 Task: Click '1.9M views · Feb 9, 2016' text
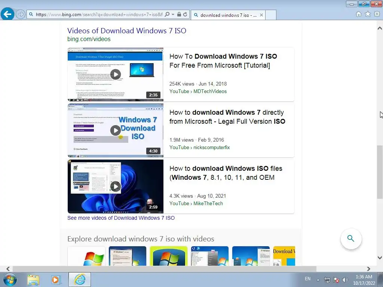tap(197, 140)
